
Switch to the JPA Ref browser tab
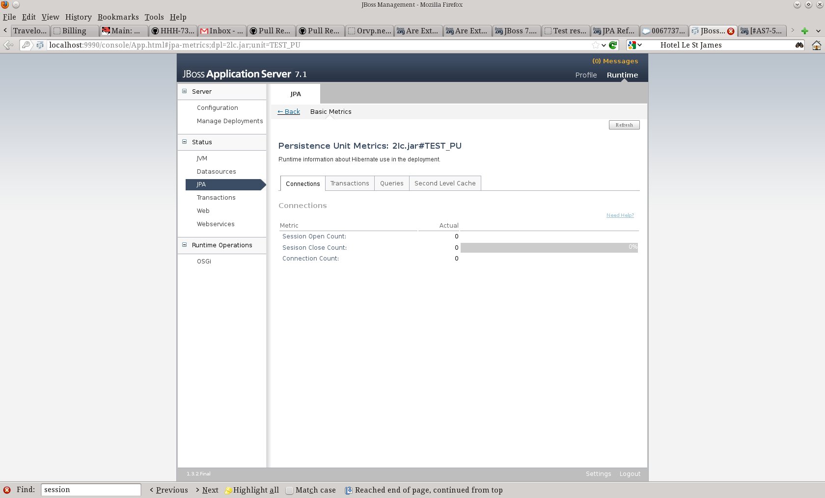615,31
